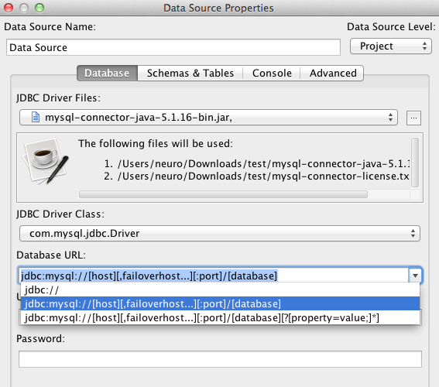Click the Data Source Name field
Screen dimensions: 439x387
pyautogui.click(x=173, y=47)
